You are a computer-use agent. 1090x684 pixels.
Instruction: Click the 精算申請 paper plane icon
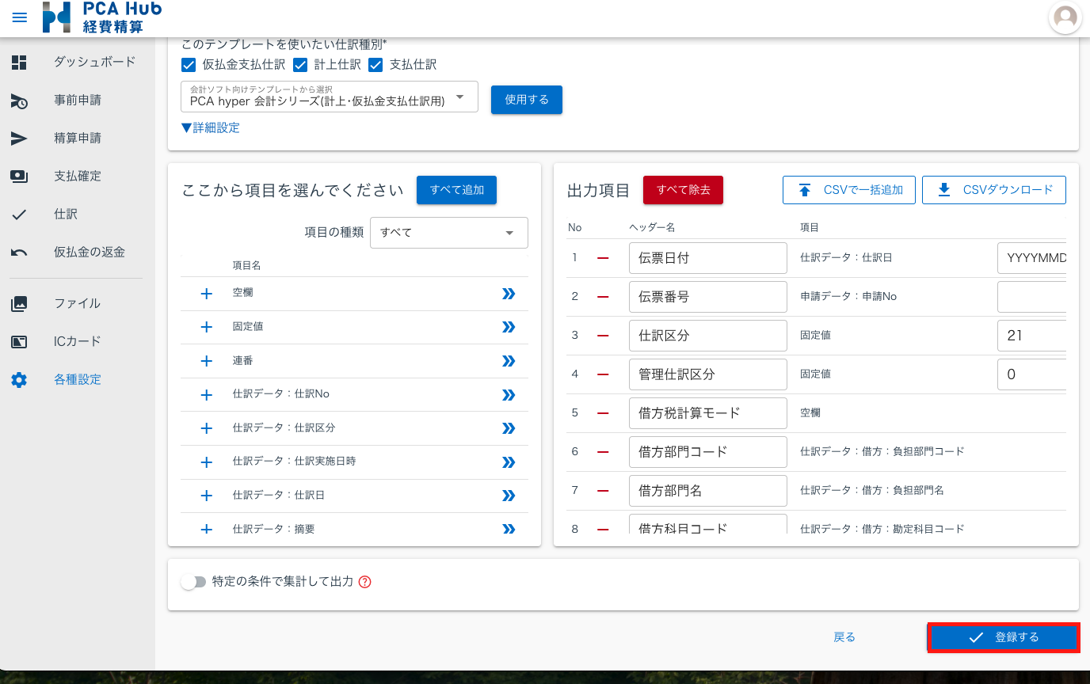(x=19, y=139)
